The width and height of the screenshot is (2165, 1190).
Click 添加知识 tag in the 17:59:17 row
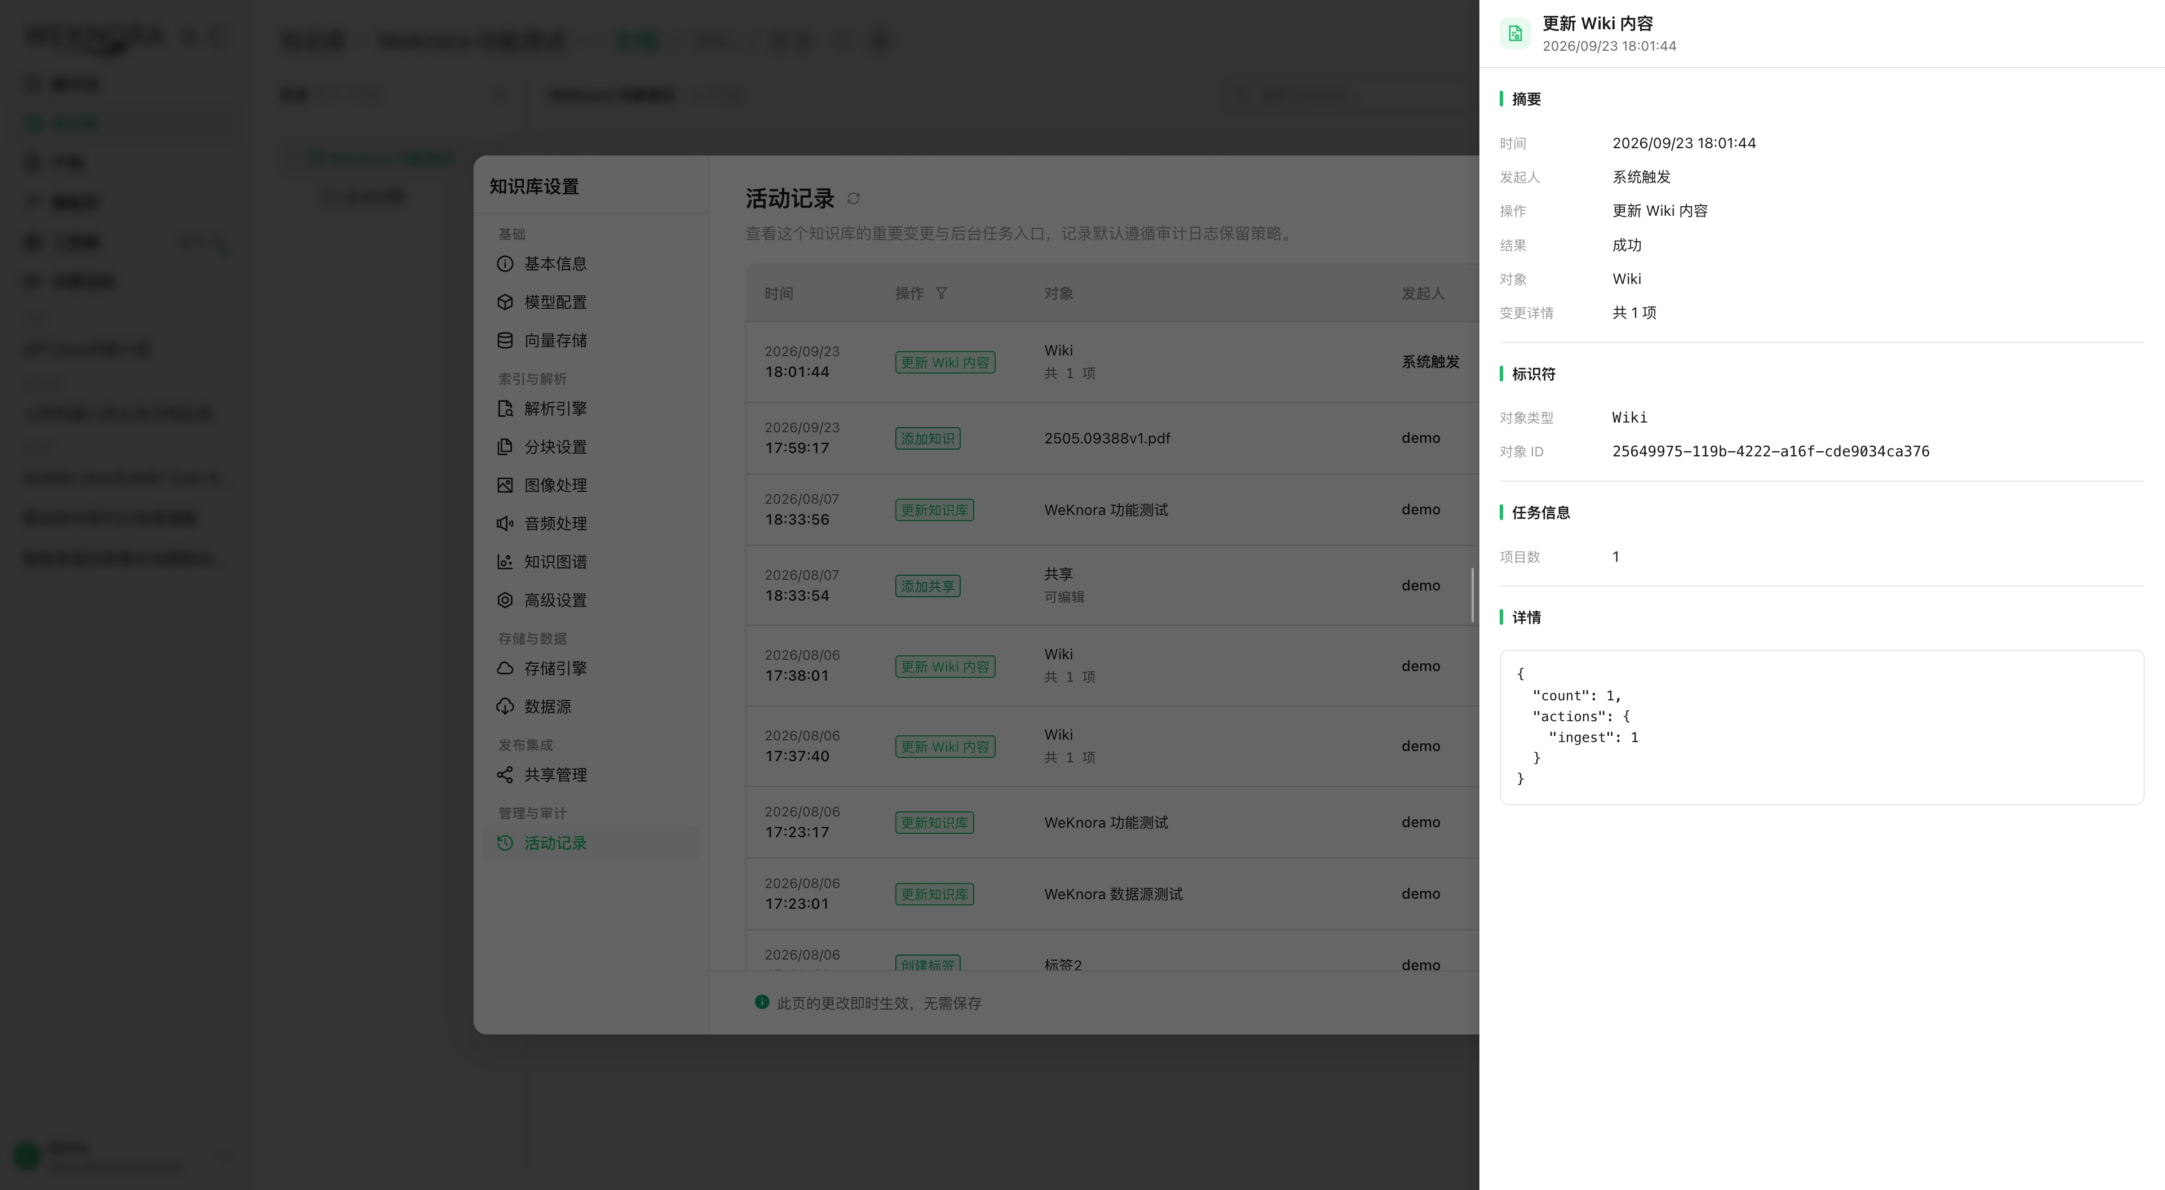927,438
